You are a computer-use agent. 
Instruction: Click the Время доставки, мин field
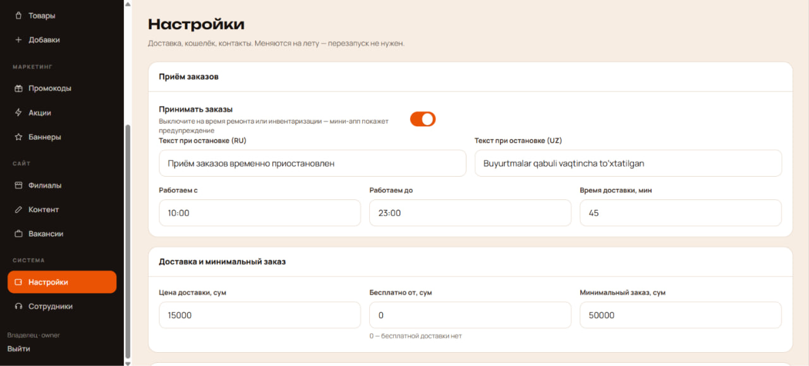click(681, 213)
